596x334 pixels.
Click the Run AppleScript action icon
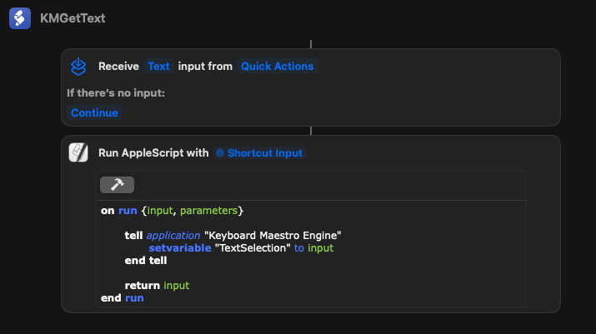(x=78, y=152)
